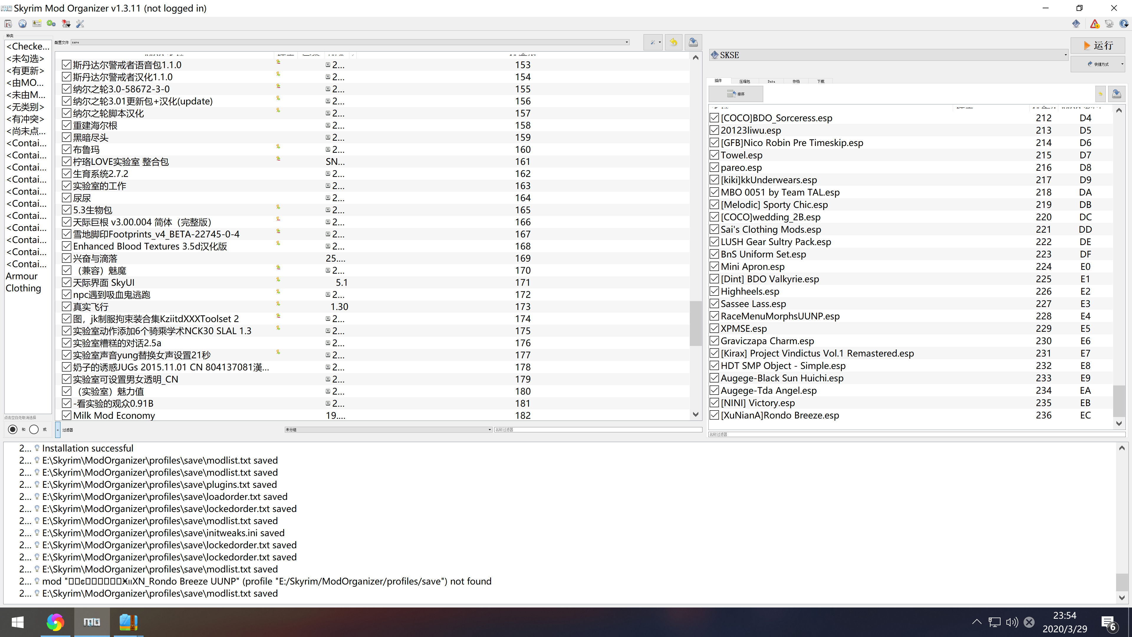Switch to the 下载 downloads tab

[x=820, y=81]
